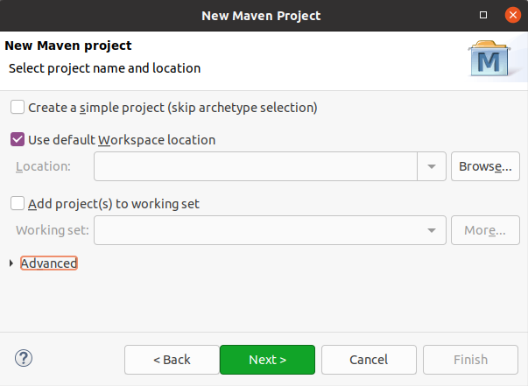The height and width of the screenshot is (386, 528).
Task: Proceed with the Next button
Action: click(268, 360)
